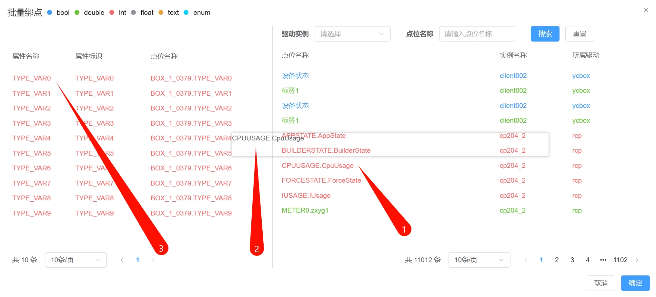Viewport: 656px width, 297px height.
Task: Click the blue bool legend dot
Action: (x=50, y=13)
